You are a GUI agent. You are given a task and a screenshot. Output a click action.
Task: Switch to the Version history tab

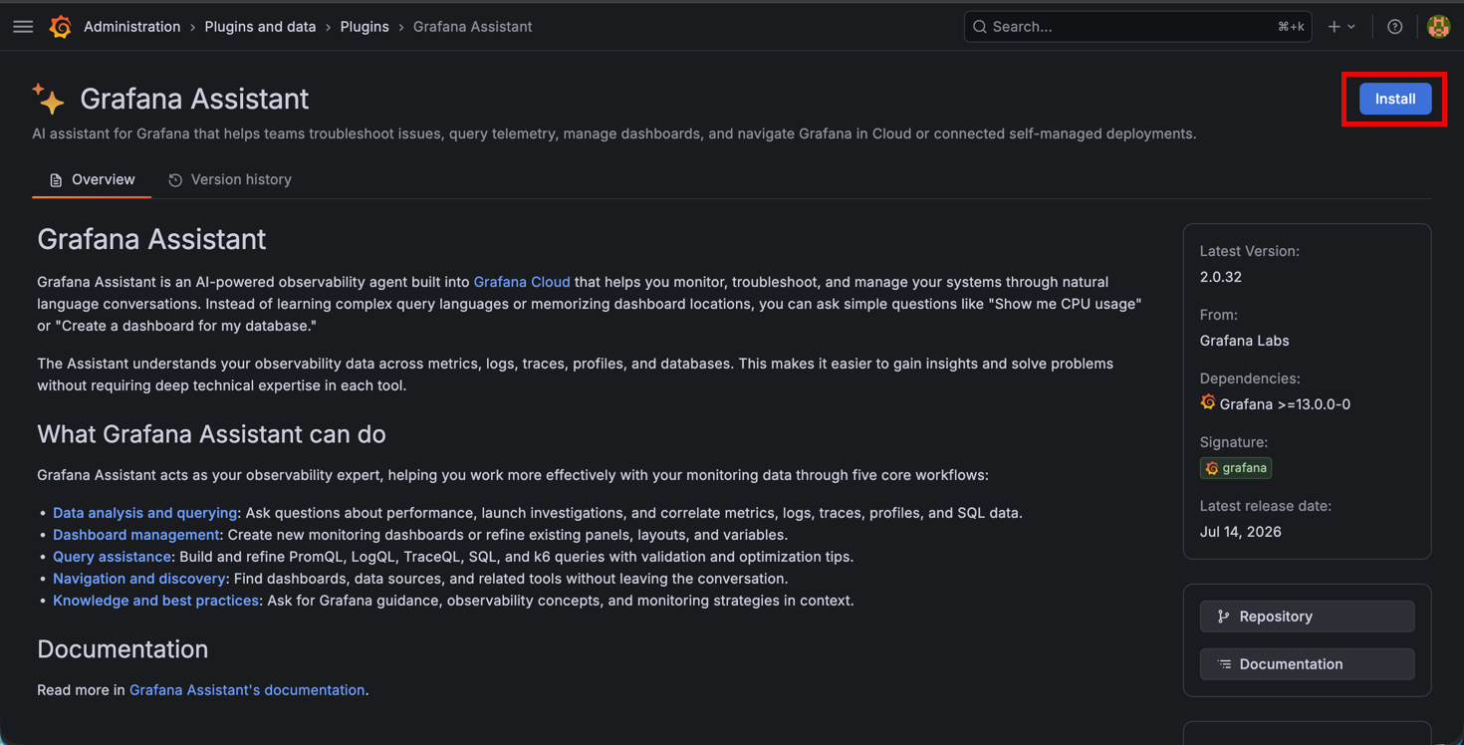(230, 179)
